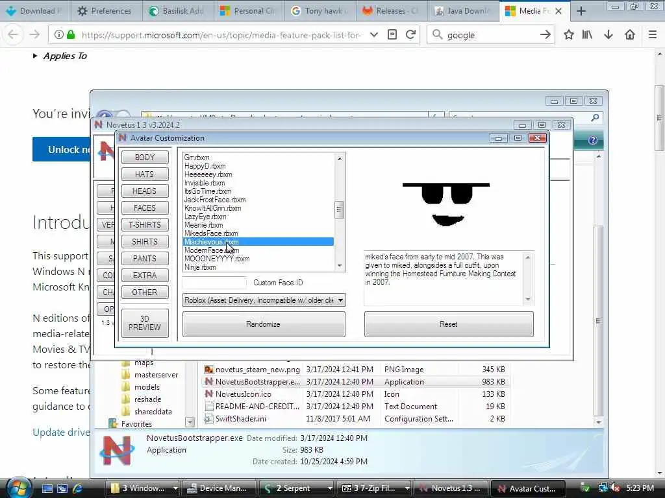Select the masterserver folder in tree
This screenshot has width=665, height=498.
(x=156, y=375)
